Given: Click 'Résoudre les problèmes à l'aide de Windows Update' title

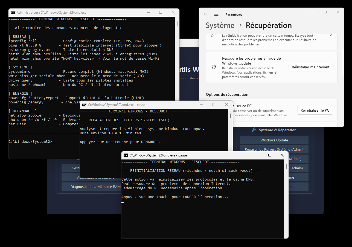Looking at the screenshot, I should click(251, 61).
